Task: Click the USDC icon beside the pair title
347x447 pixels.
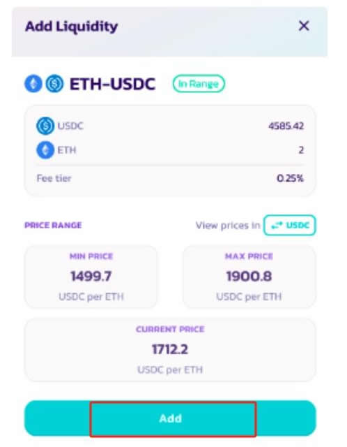Action: pos(54,84)
